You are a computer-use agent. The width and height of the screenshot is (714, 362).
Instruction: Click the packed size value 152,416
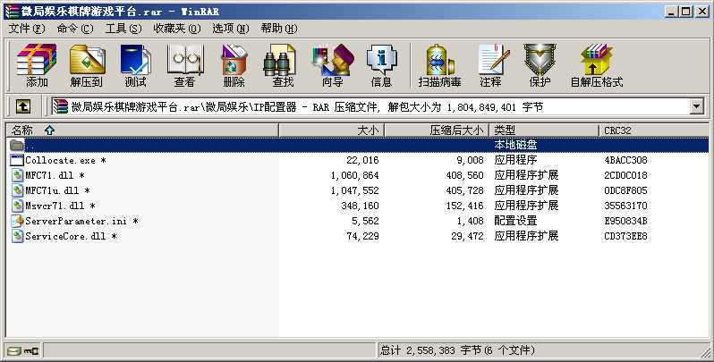point(465,206)
